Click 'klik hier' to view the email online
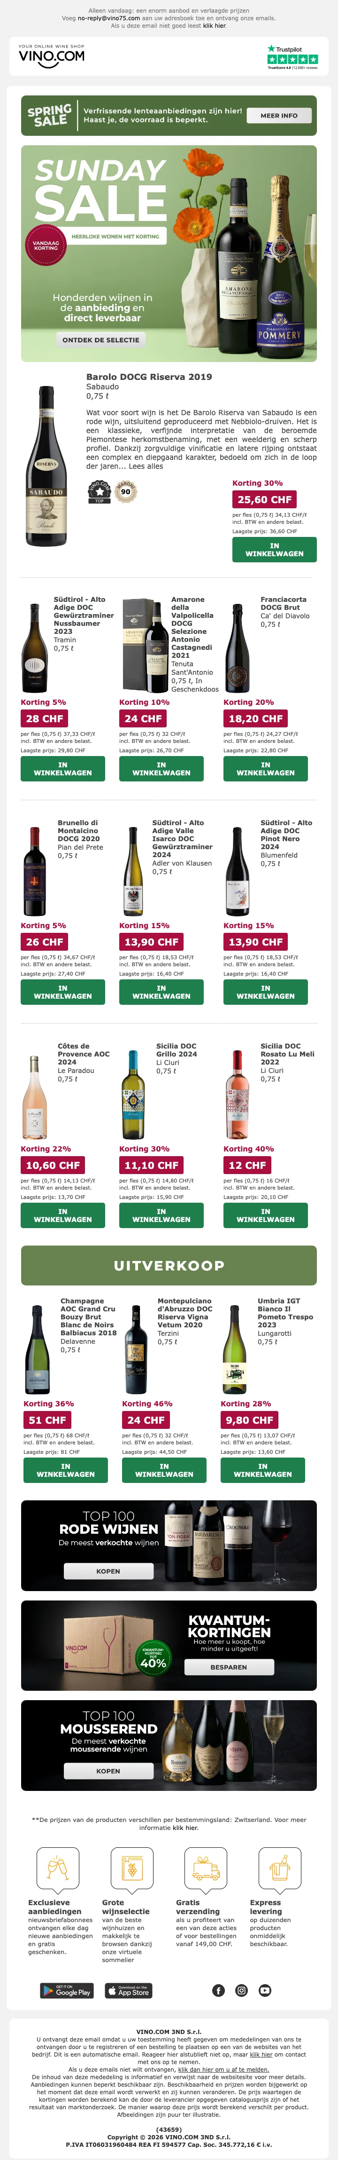This screenshot has height=2160, width=338. coord(214,26)
